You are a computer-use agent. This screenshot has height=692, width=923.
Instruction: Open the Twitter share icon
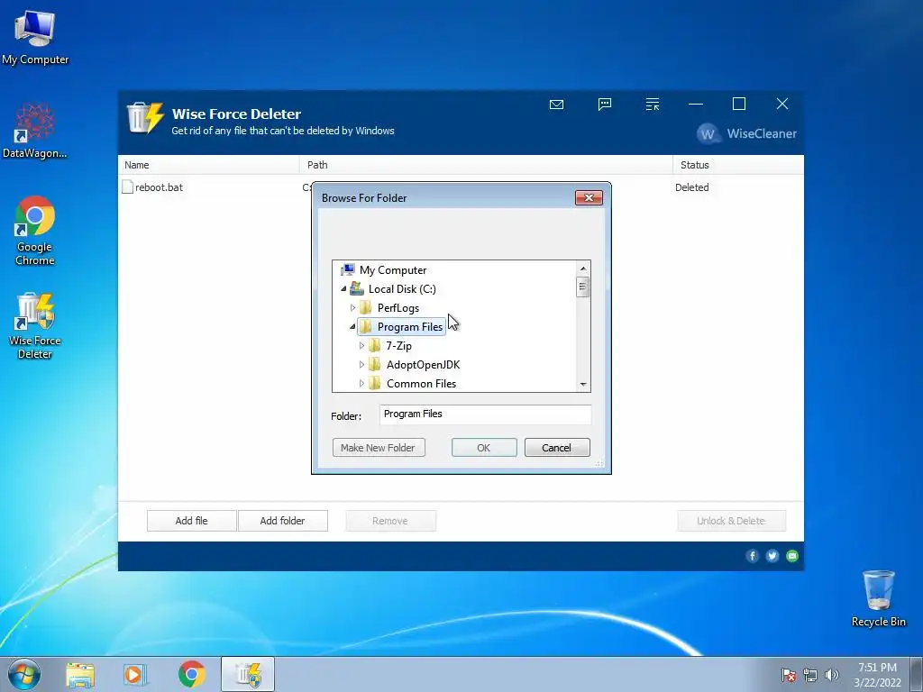tap(772, 556)
